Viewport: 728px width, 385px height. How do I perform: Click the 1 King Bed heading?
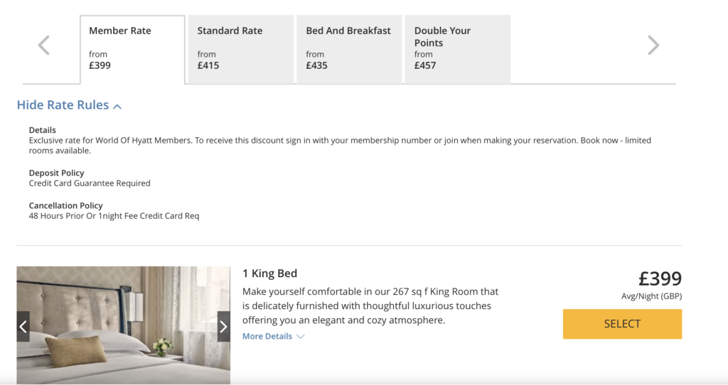pos(269,273)
